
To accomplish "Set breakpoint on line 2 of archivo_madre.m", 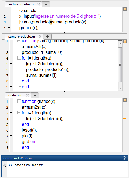I will click(x=9, y=16).
